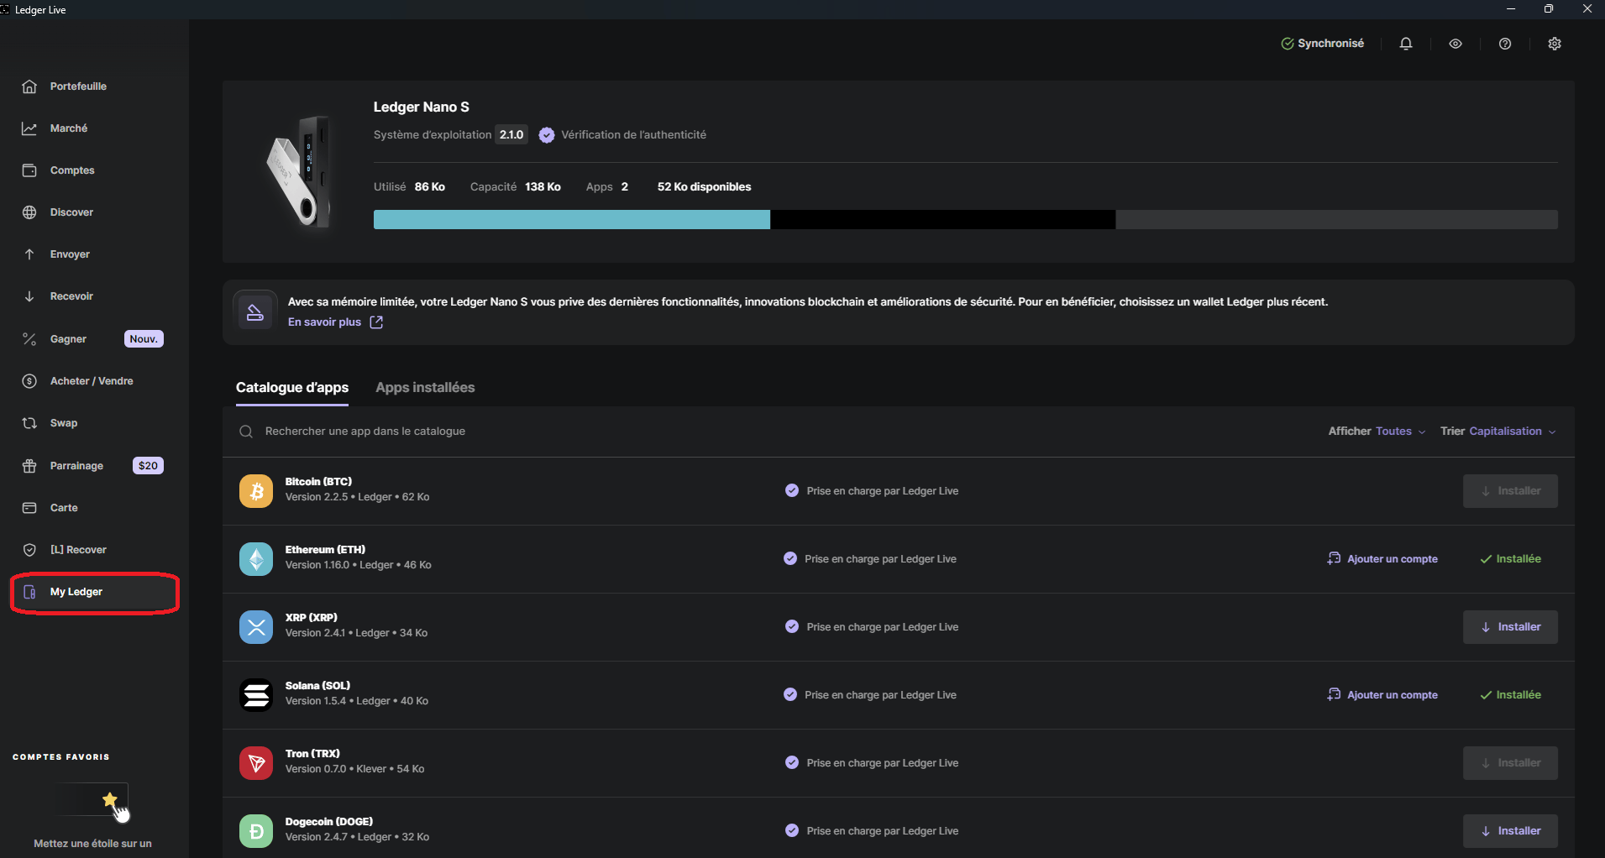Open the Carte card icon
1605x858 pixels.
click(x=29, y=508)
